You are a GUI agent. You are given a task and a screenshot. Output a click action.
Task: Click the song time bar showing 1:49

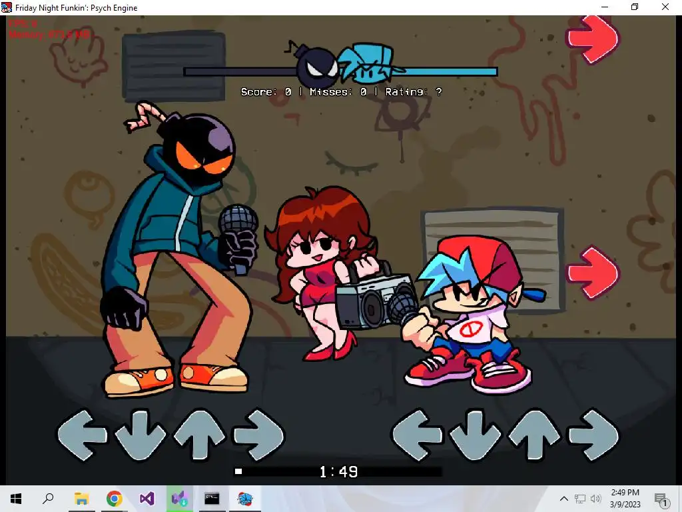(x=338, y=471)
